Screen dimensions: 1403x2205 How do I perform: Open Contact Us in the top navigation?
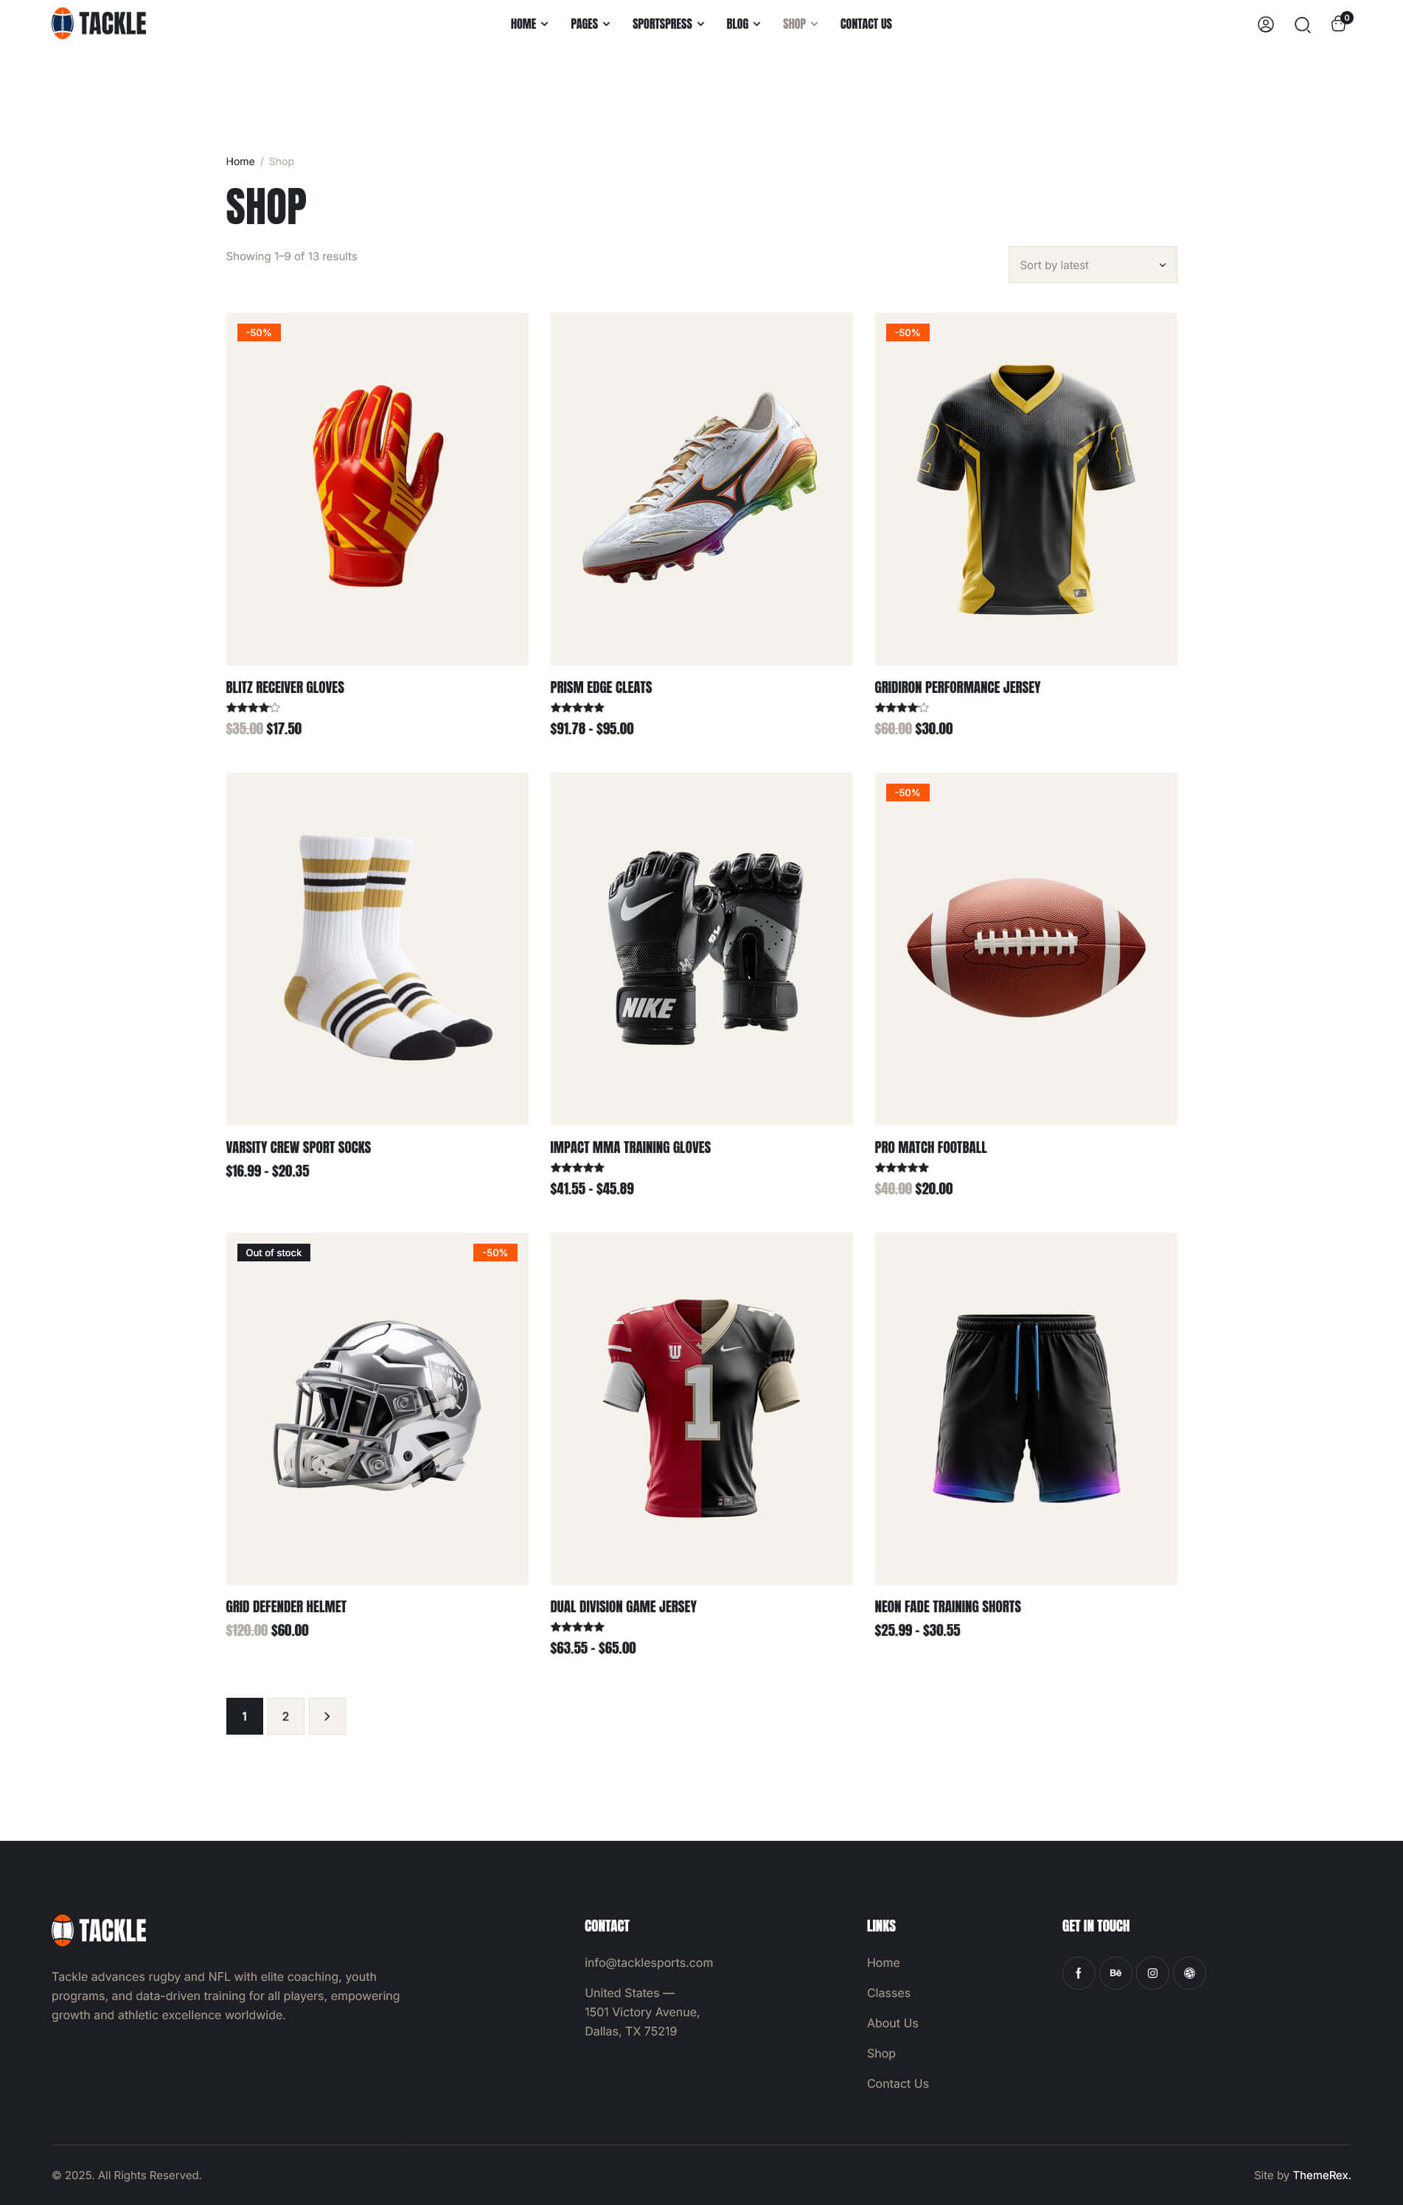(x=866, y=24)
